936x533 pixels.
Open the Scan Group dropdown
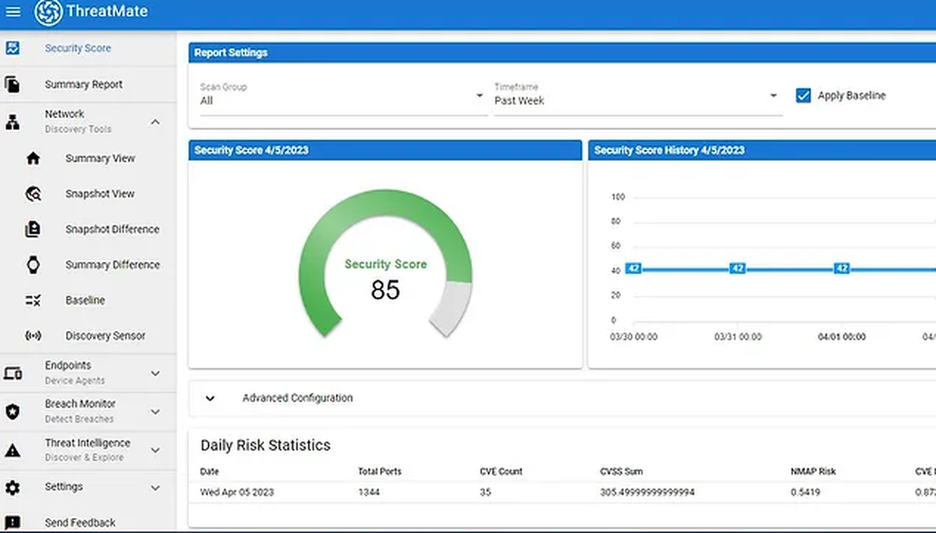click(342, 95)
